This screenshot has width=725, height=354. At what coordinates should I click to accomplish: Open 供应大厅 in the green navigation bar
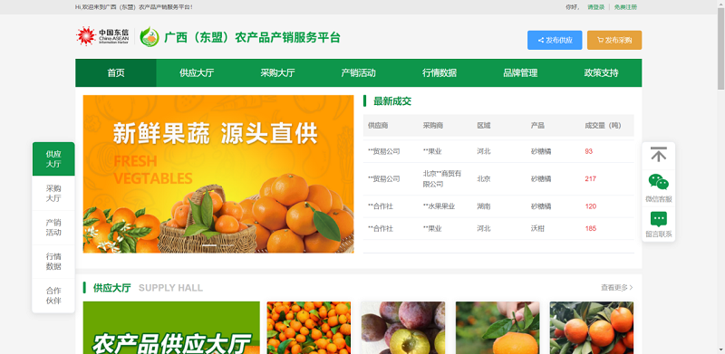pos(197,73)
